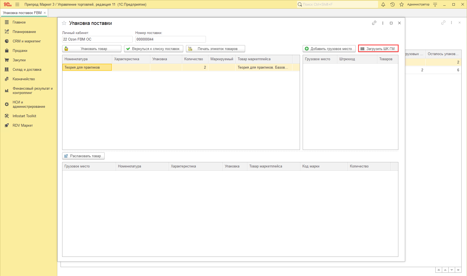The height and width of the screenshot is (276, 467).
Task: Open the history clock icon
Action: pyautogui.click(x=392, y=4)
